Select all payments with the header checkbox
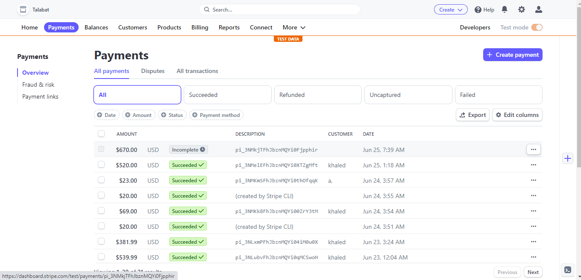 (x=101, y=133)
